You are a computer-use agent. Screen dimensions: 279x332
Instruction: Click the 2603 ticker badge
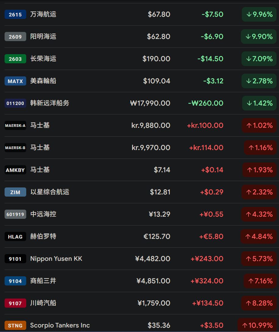tap(15, 59)
